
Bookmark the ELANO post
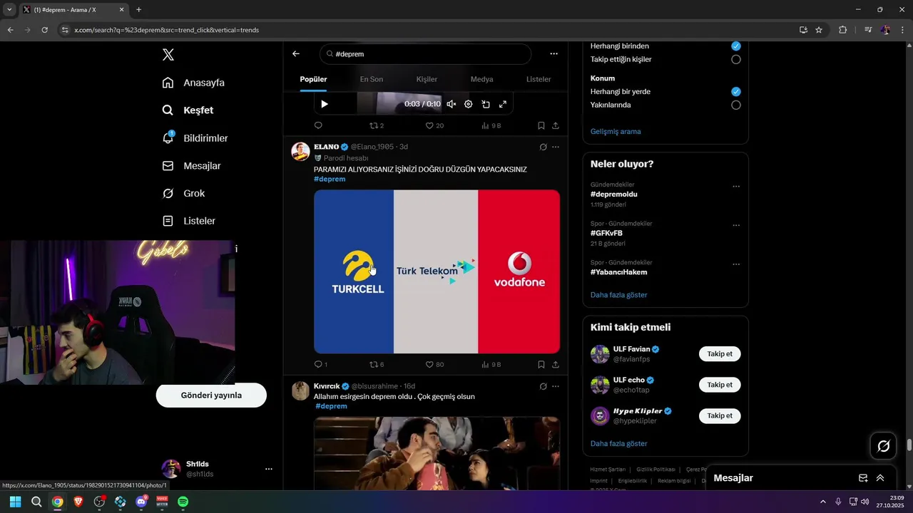pos(541,364)
